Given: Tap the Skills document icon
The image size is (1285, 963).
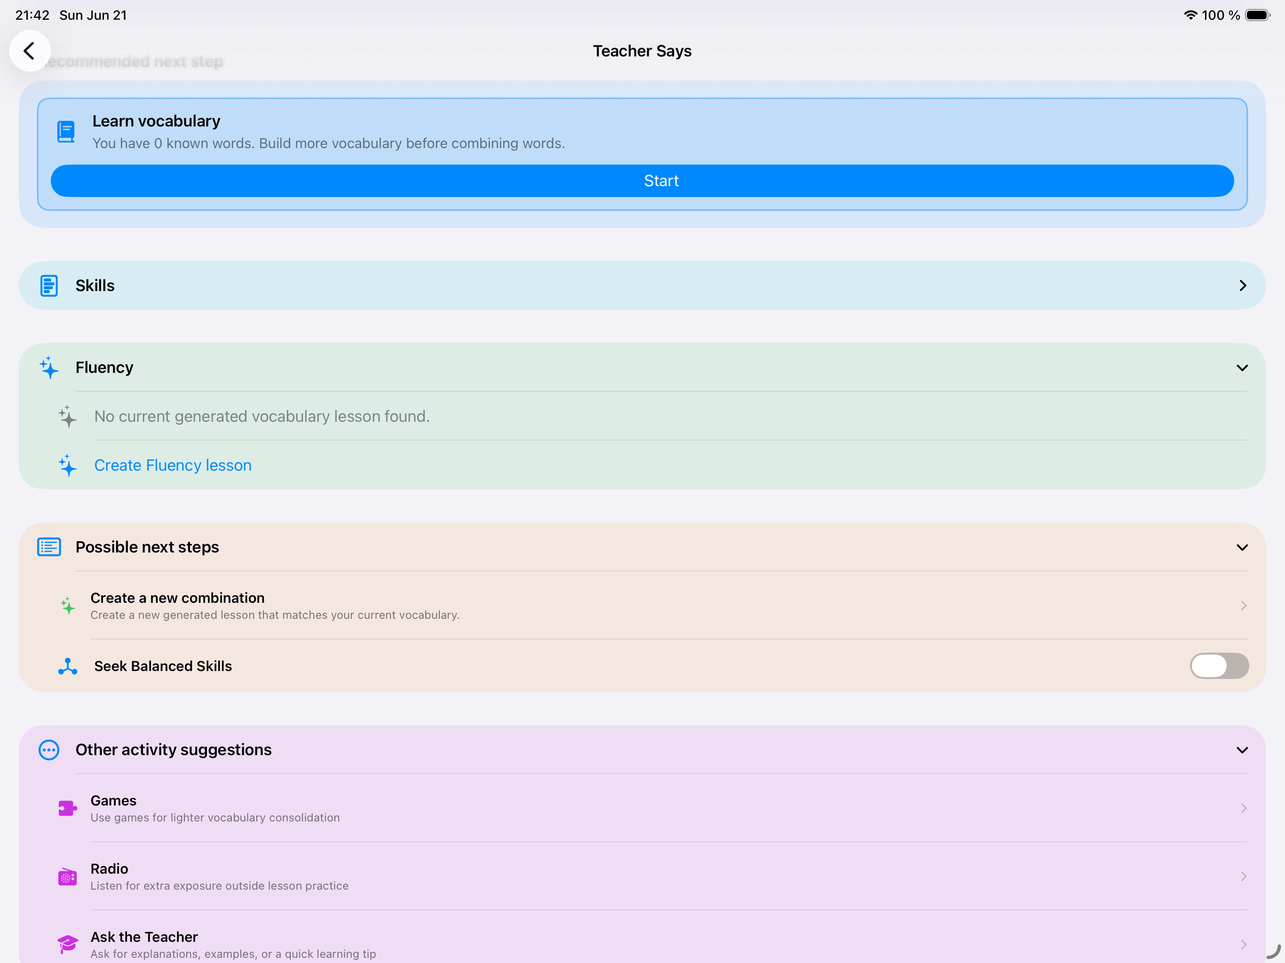Looking at the screenshot, I should [49, 286].
